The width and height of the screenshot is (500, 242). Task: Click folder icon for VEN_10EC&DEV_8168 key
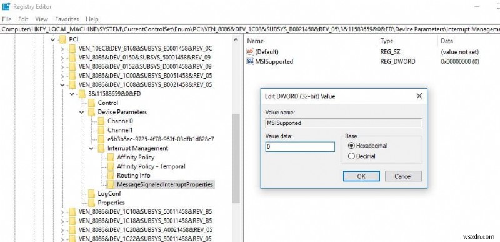click(72, 49)
